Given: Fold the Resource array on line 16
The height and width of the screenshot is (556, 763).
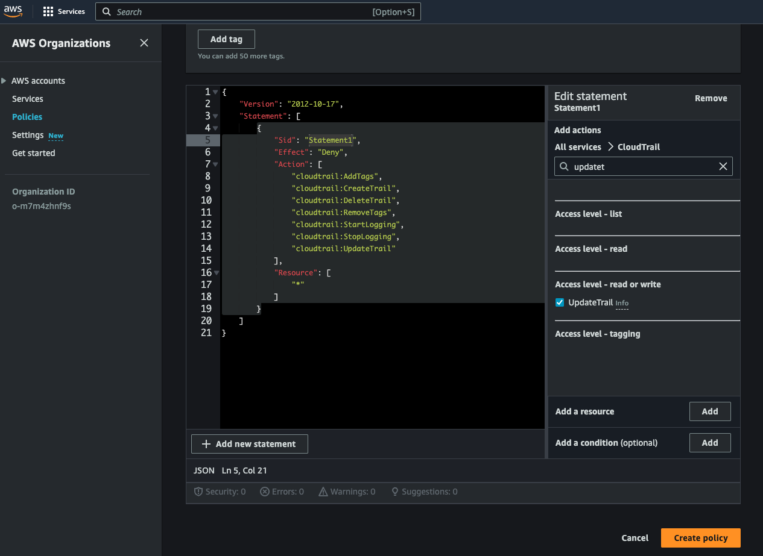Looking at the screenshot, I should 216,273.
